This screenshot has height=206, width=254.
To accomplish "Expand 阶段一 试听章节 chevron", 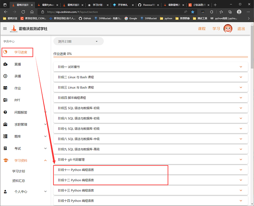I will point(241,67).
